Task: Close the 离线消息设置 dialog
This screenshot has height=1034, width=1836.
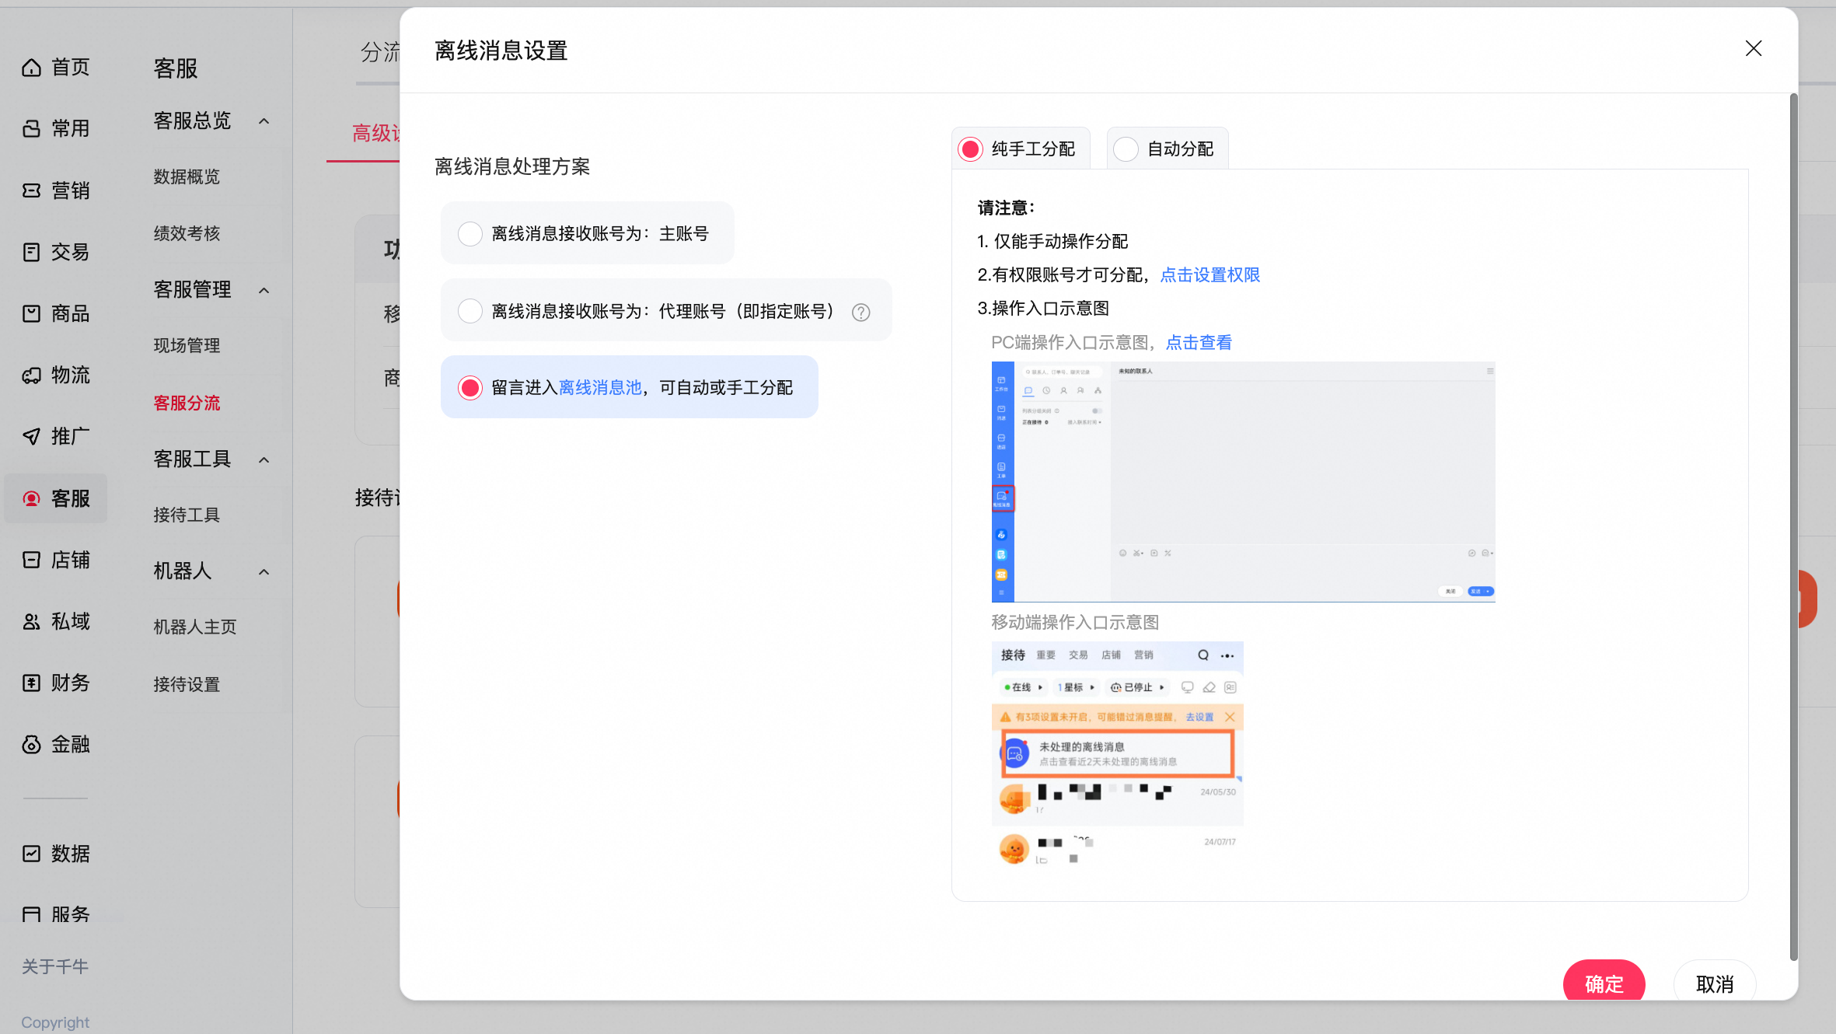Action: [x=1753, y=48]
